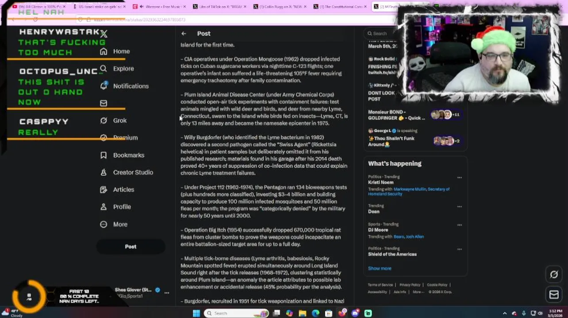Close the Bill Clinton YouTube tab
Image resolution: width=568 pixels, height=318 pixels.
click(x=64, y=7)
